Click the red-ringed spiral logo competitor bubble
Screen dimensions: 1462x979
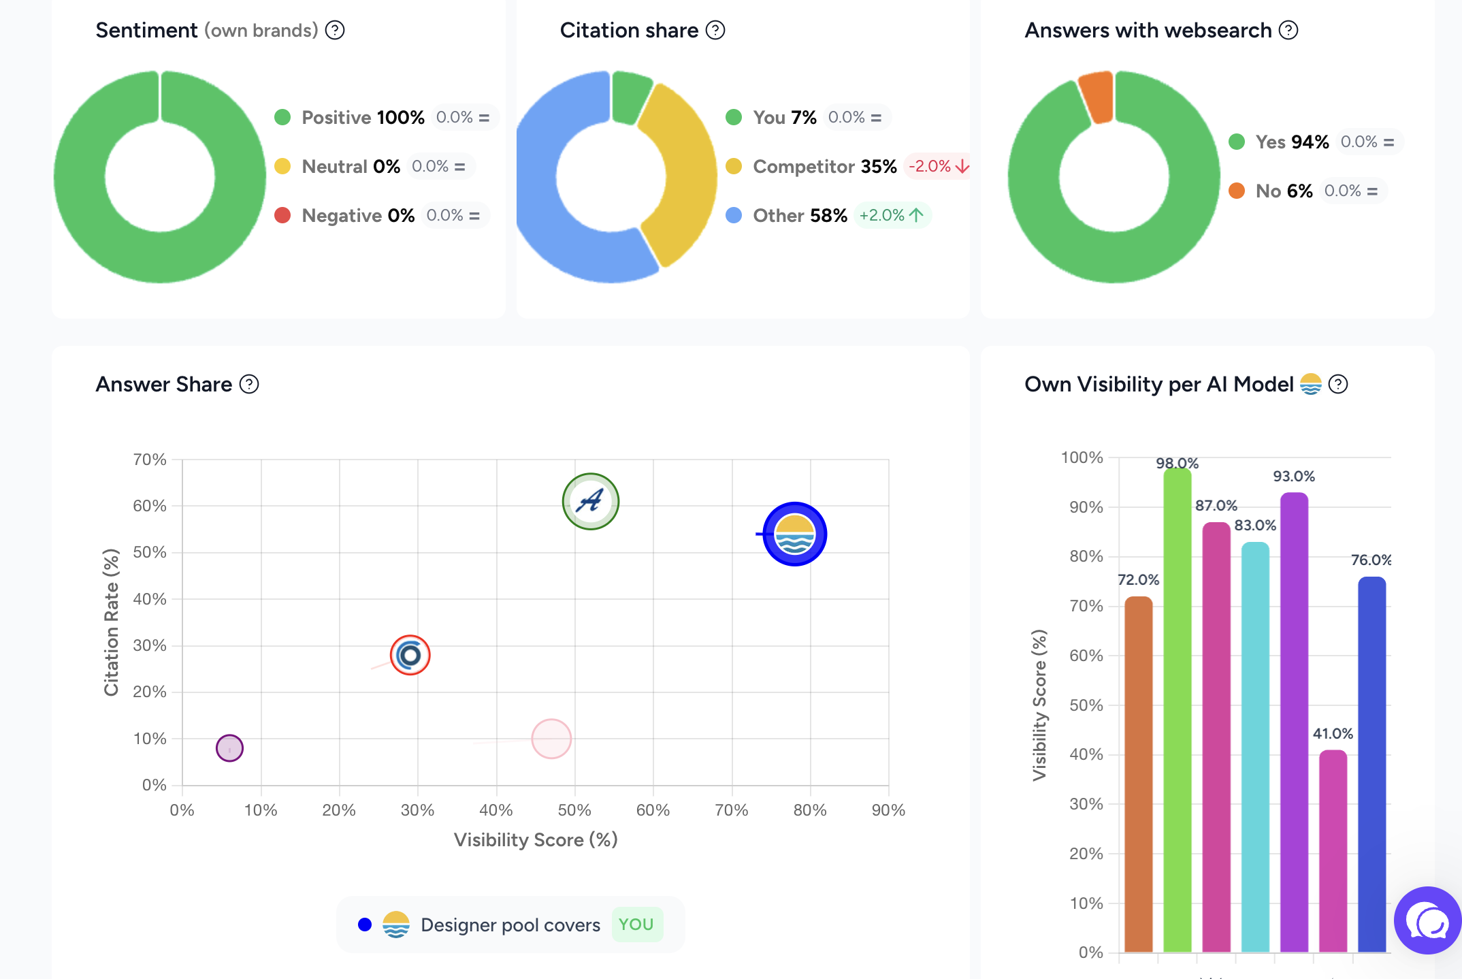[410, 655]
